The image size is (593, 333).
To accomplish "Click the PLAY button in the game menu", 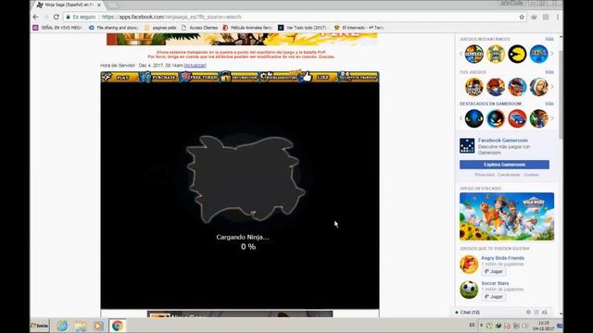I will pos(120,77).
